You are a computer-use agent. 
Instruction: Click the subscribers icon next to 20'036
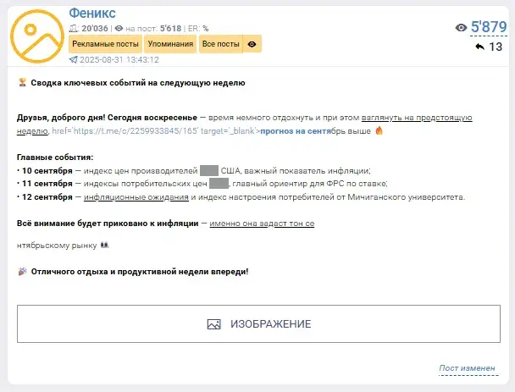coord(73,29)
